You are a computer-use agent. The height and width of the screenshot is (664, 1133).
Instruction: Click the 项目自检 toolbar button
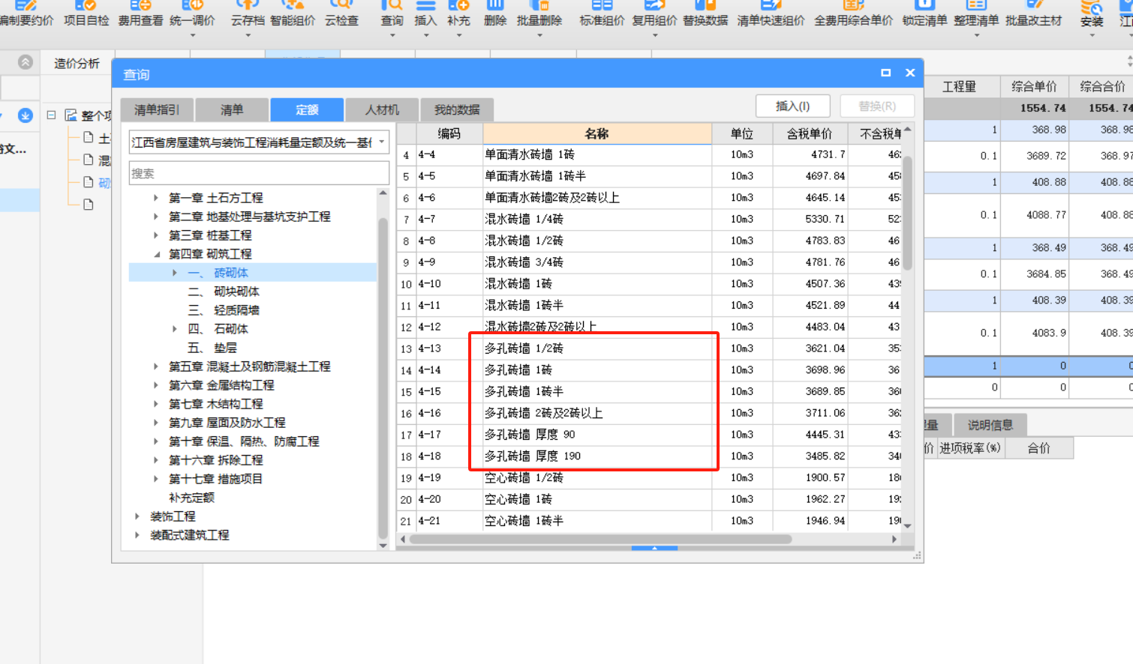pos(86,13)
